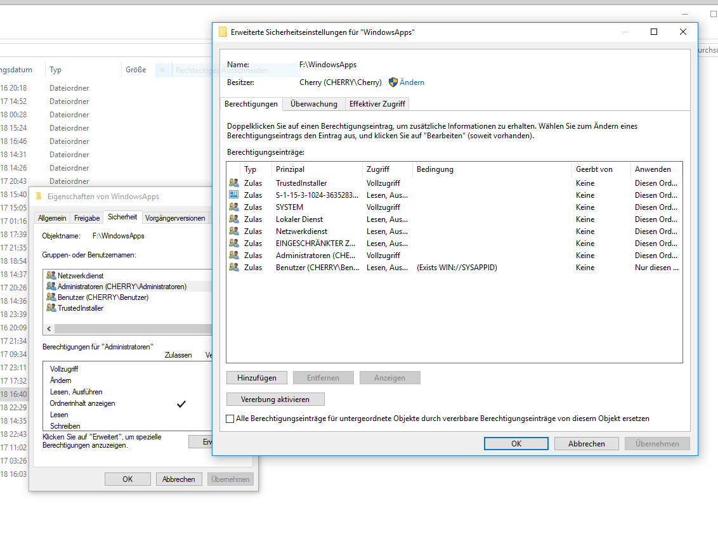
Task: Click OK in Eigenschaften von WindowsApps window
Action: coord(127,479)
